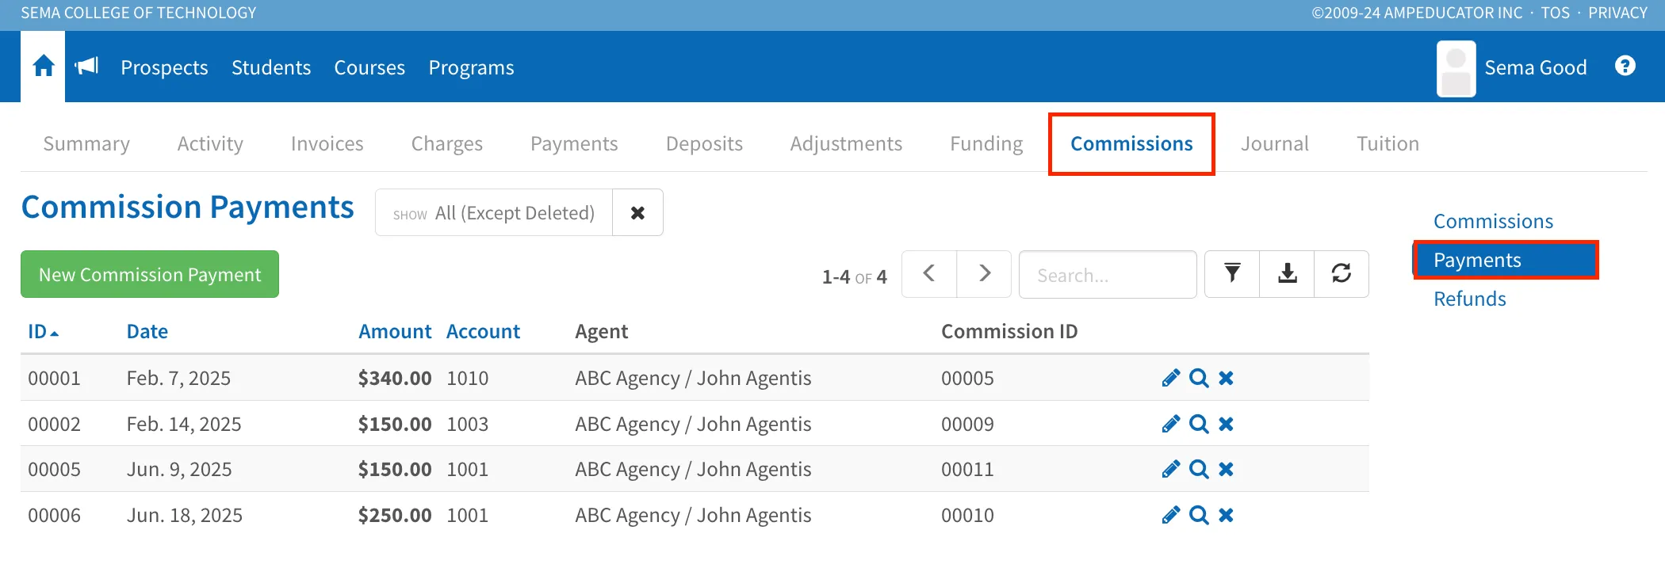
Task: View details of payment 00005
Action: click(1199, 469)
